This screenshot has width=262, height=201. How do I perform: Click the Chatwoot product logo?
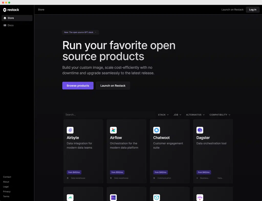pos(157,130)
